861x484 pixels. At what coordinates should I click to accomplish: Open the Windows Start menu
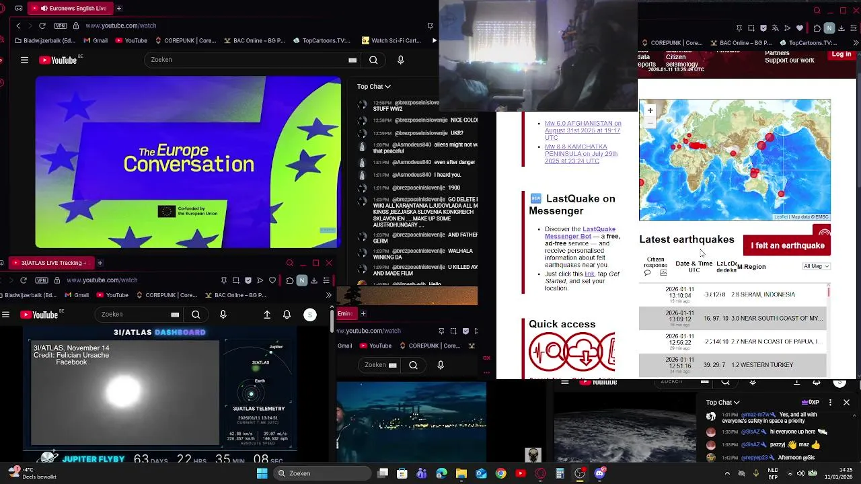(262, 473)
